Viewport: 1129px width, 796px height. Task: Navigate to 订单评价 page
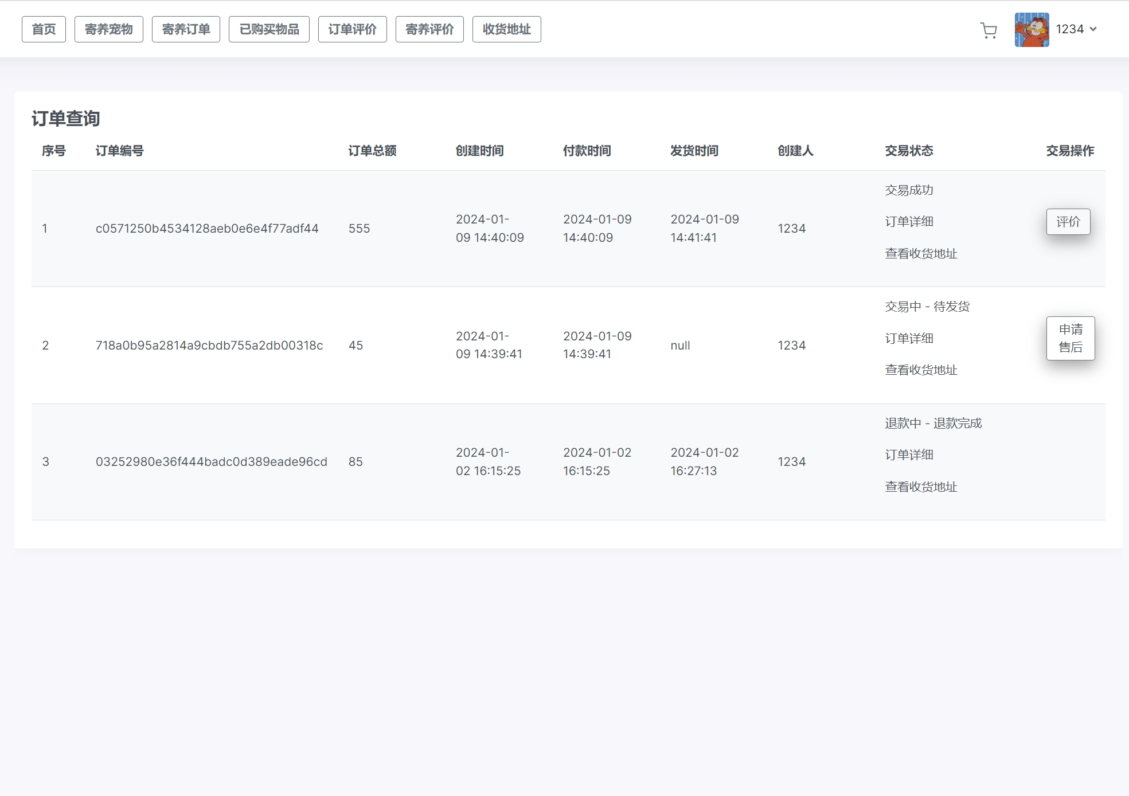(352, 29)
